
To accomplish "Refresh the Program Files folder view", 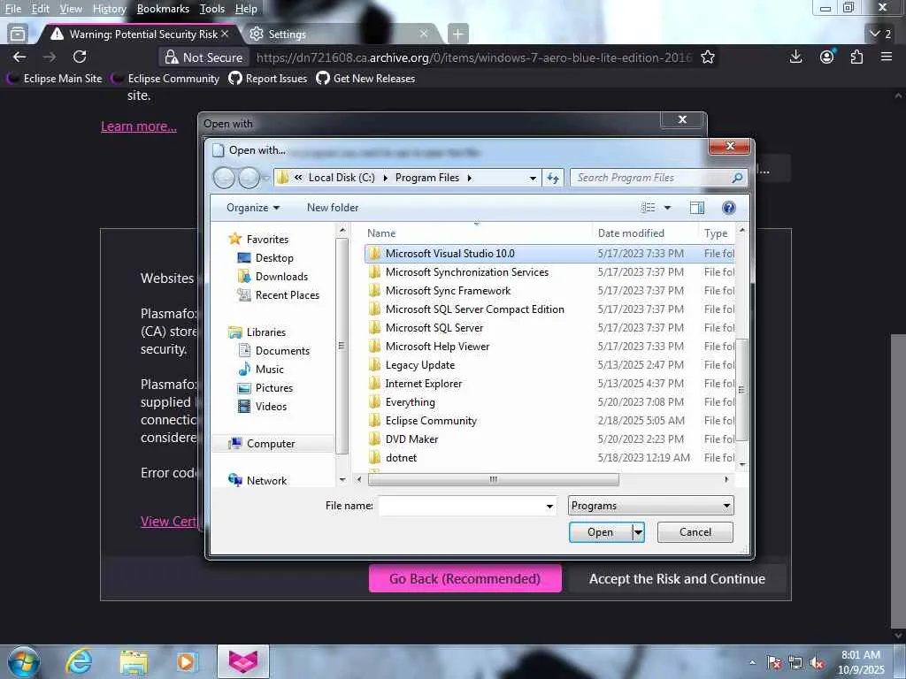I will (553, 178).
